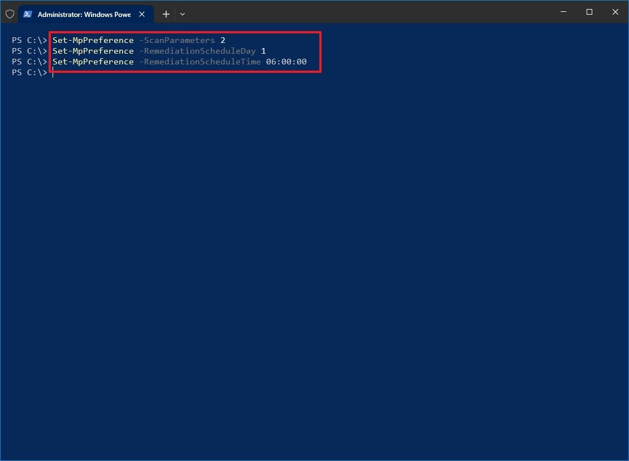Image resolution: width=629 pixels, height=461 pixels.
Task: Click the -ScanParameters parameter name text
Action: (177, 40)
